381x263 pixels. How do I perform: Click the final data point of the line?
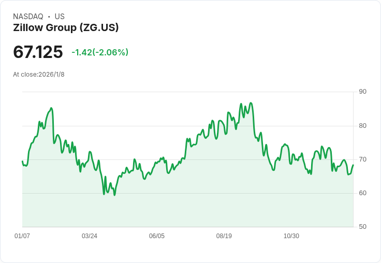(353, 165)
